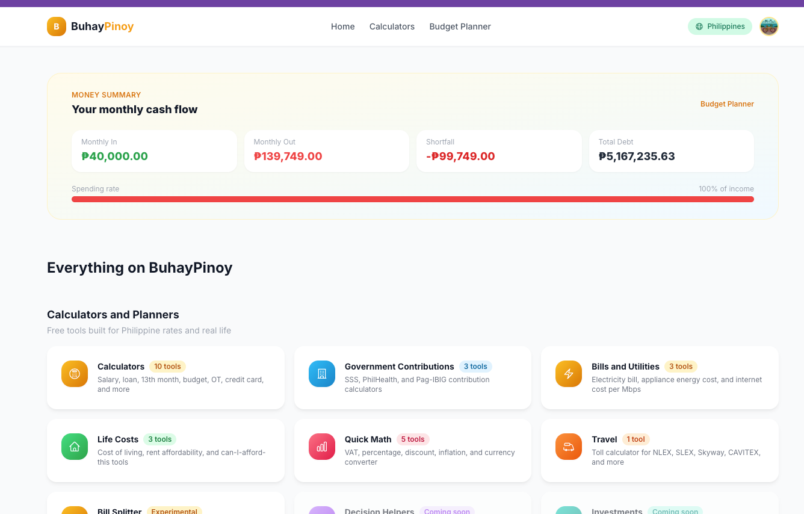Screen dimensions: 804x514
Task: Open the Travel card title
Action: coord(604,439)
